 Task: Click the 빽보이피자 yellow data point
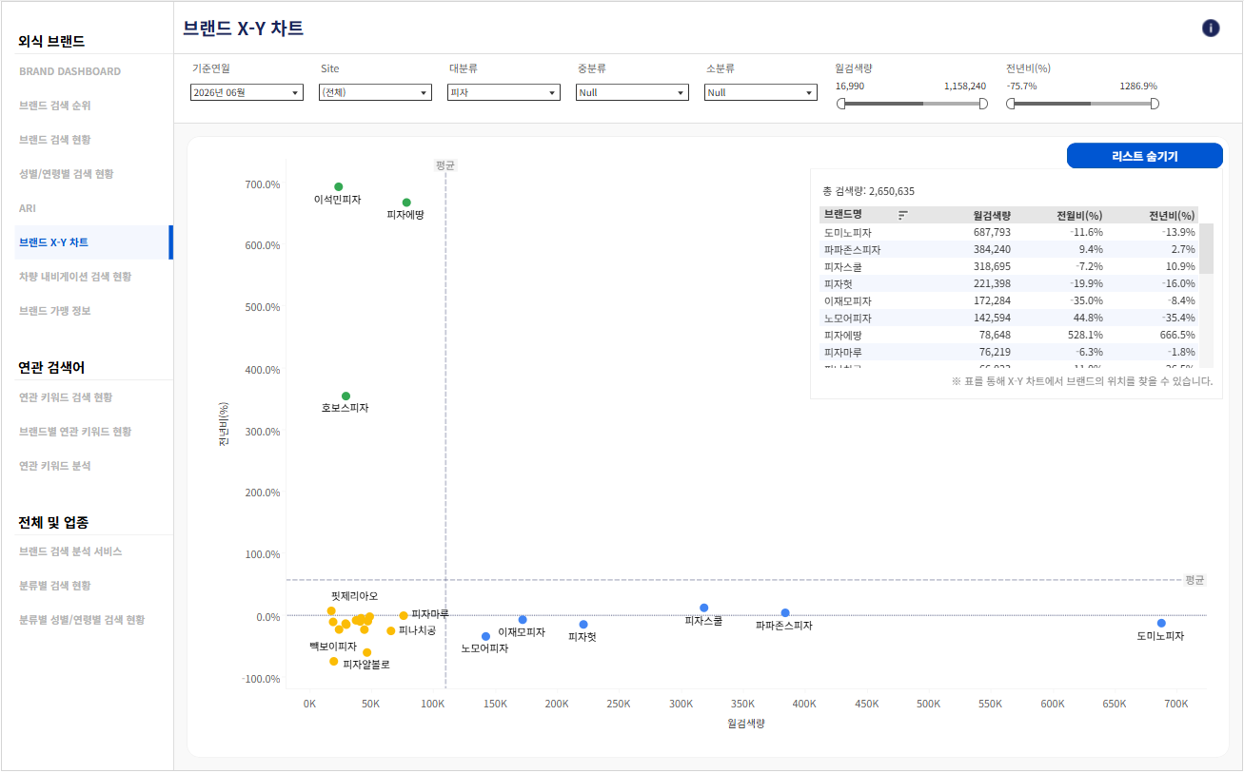tap(334, 661)
